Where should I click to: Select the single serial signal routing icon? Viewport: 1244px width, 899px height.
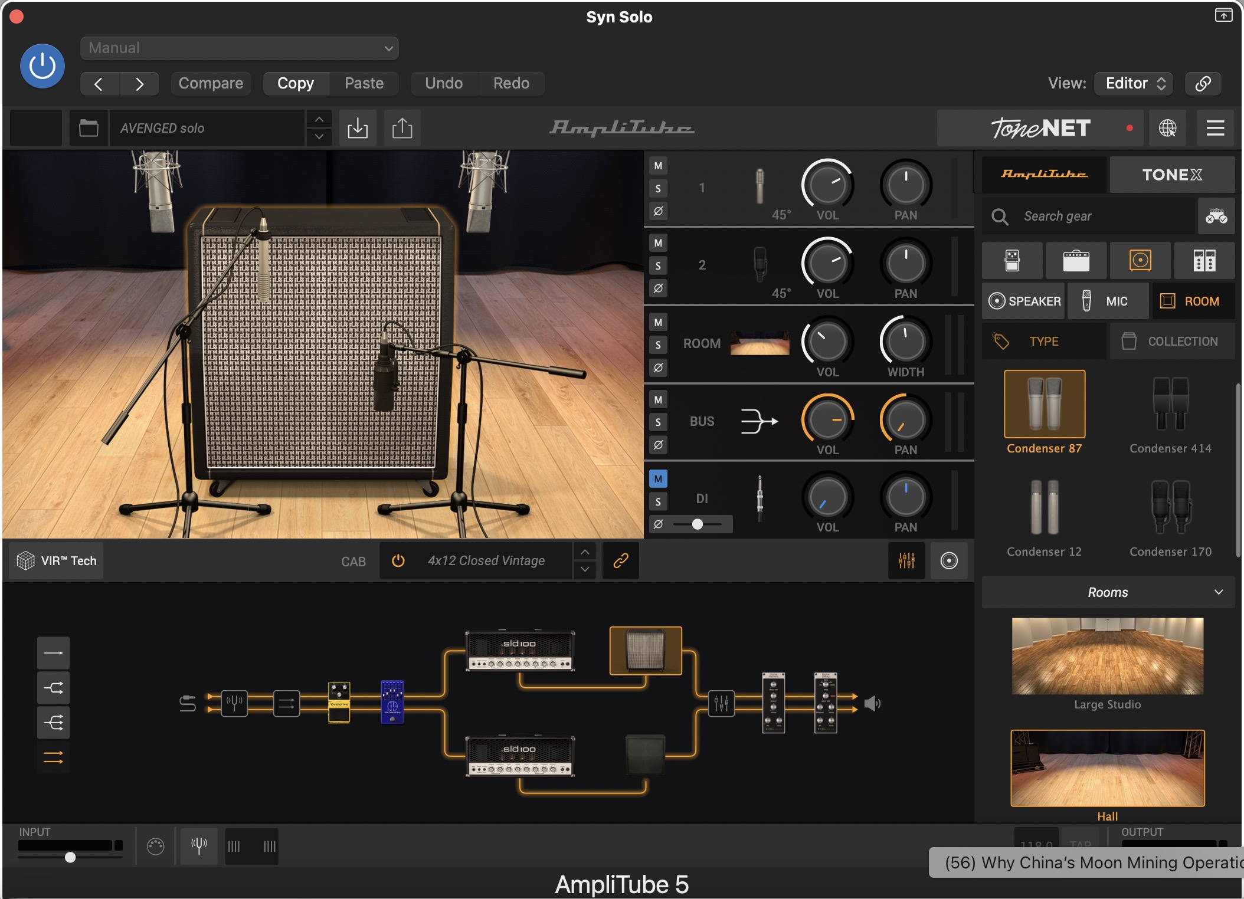(x=53, y=653)
